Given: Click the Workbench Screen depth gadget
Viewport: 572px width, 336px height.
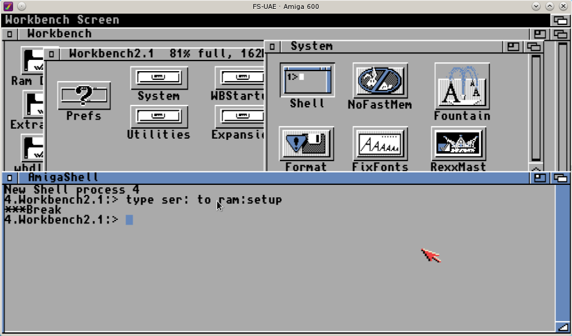Looking at the screenshot, I should coord(560,20).
